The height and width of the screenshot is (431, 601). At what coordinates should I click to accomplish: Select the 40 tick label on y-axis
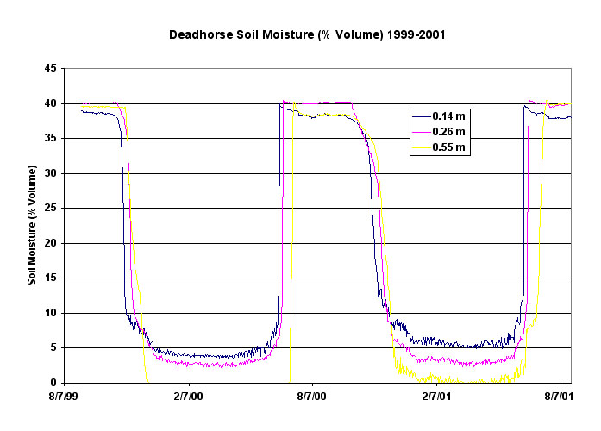tap(52, 103)
